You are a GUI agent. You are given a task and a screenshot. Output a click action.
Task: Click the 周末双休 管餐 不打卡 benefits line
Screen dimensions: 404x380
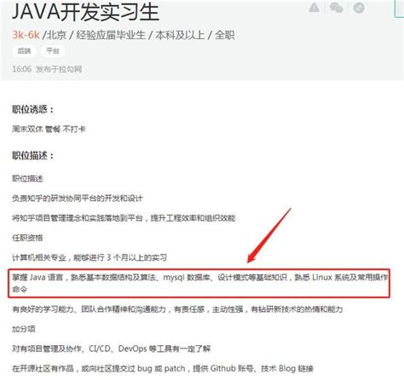49,130
